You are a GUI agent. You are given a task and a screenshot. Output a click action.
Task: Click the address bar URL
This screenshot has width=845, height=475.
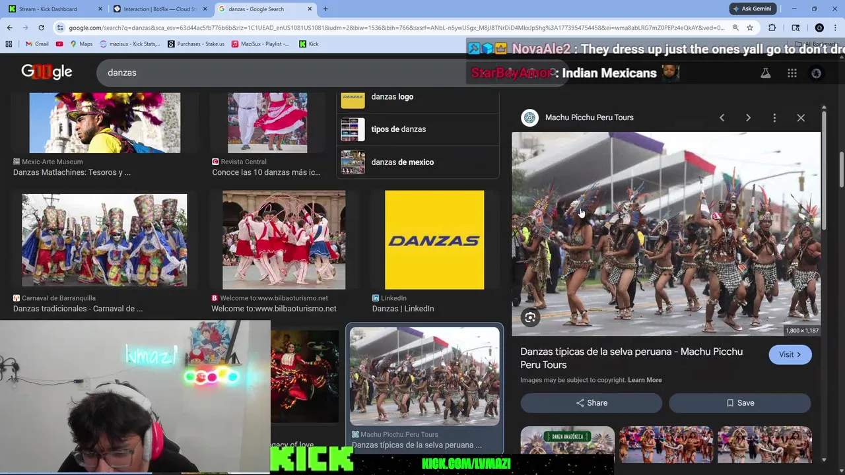[x=396, y=28]
